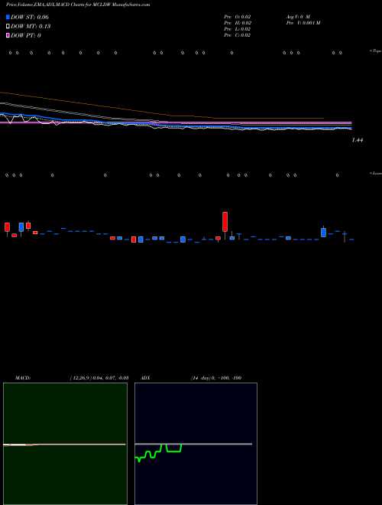The height and width of the screenshot is (505, 382).
Task: Click the 'ADX' panel label
Action: pyautogui.click(x=145, y=378)
